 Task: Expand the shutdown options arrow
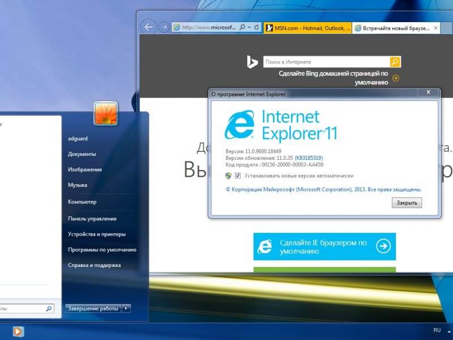coord(126,308)
